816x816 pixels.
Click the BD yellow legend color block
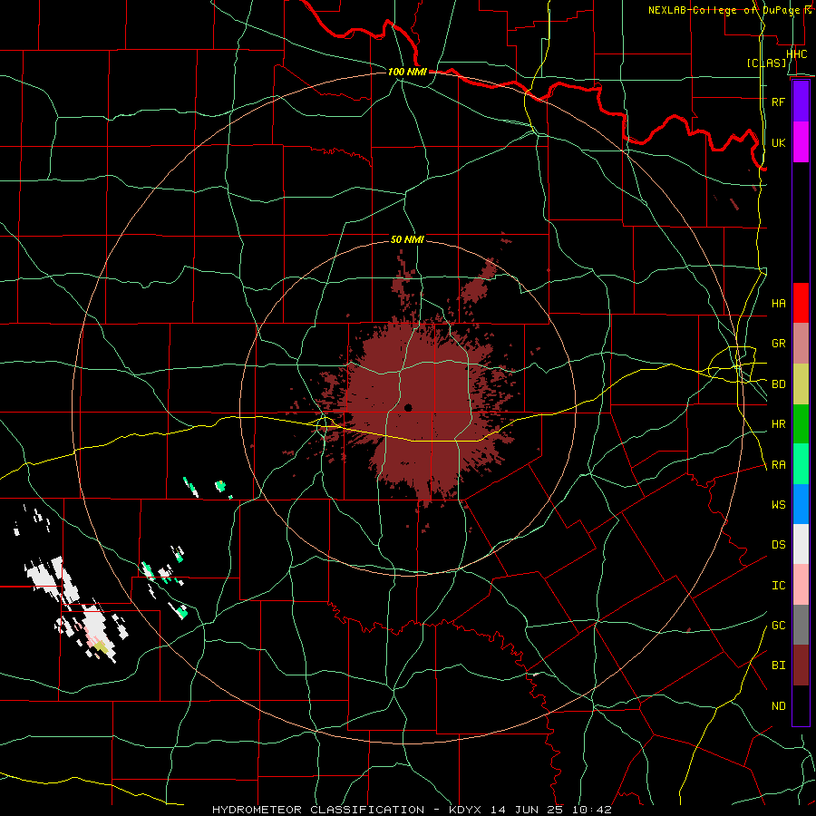(801, 384)
